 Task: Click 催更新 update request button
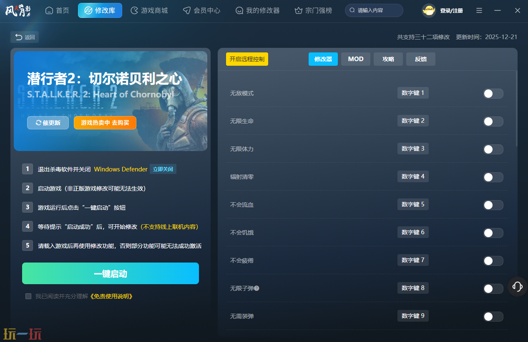[x=48, y=123]
